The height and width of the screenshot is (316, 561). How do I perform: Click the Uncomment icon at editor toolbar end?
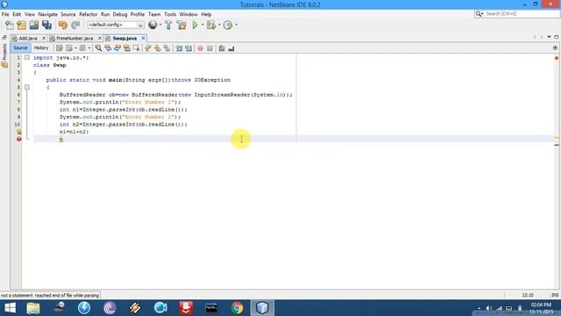coord(231,48)
